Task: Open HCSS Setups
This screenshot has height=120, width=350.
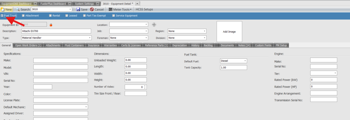Action: (x=144, y=9)
